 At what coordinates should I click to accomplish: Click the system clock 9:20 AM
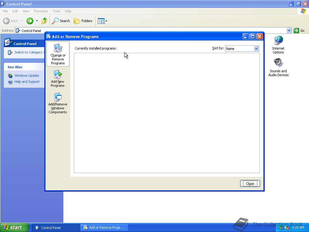tap(298, 227)
